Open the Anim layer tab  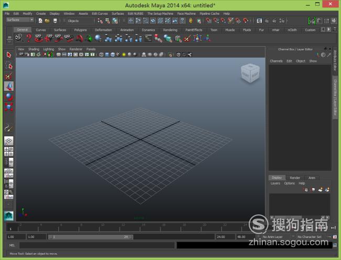pyautogui.click(x=312, y=178)
